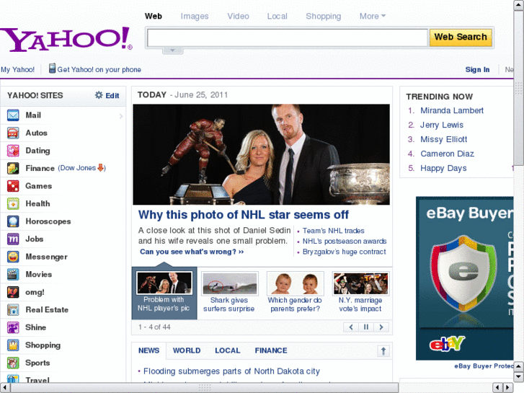
Task: Click the Yahoo! logo
Action: coord(66,39)
